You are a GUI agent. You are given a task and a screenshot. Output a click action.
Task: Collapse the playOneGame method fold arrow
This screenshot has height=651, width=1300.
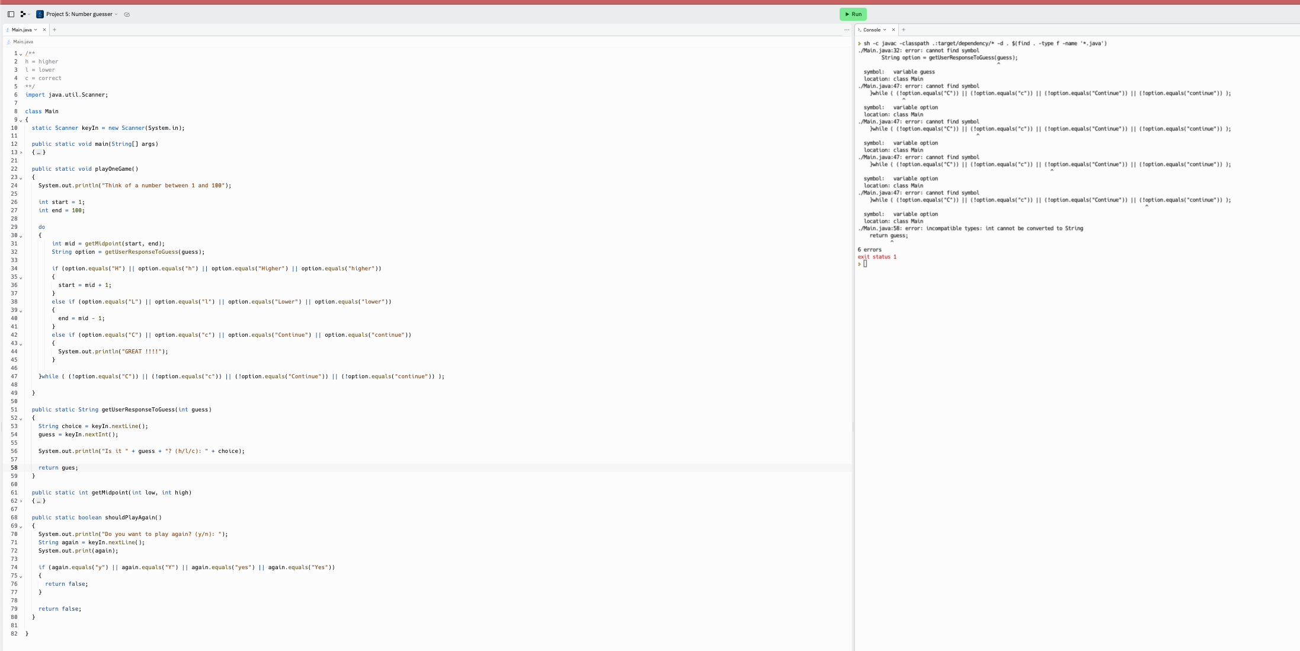[x=21, y=177]
